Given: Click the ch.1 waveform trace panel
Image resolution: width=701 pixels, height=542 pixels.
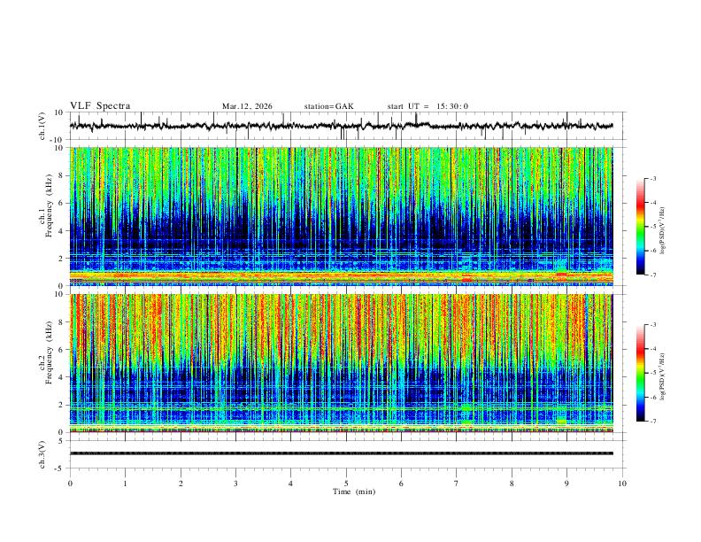Looking at the screenshot, I should click(346, 126).
